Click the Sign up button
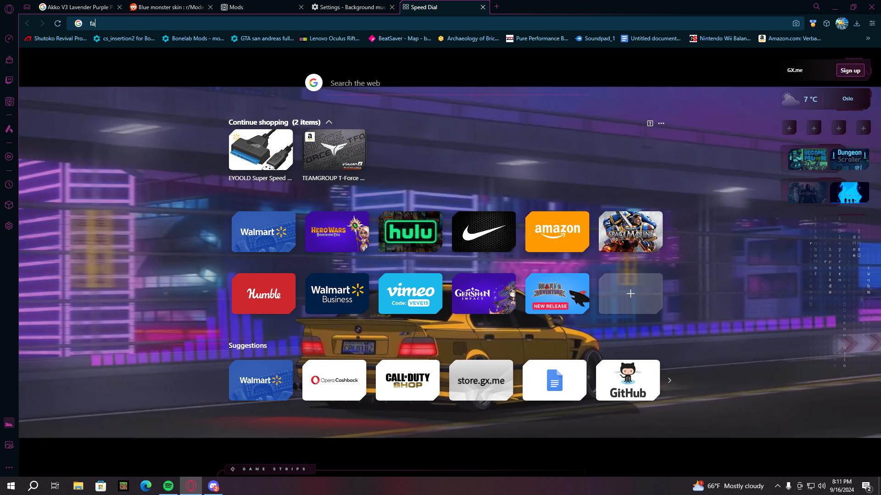 (850, 71)
